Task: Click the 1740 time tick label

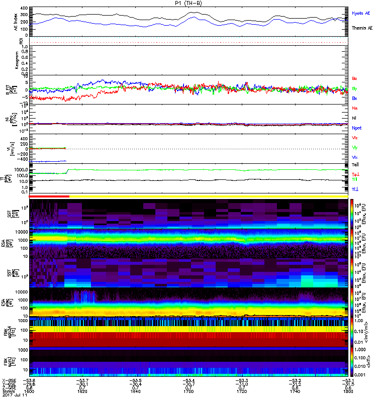Action: (x=295, y=391)
